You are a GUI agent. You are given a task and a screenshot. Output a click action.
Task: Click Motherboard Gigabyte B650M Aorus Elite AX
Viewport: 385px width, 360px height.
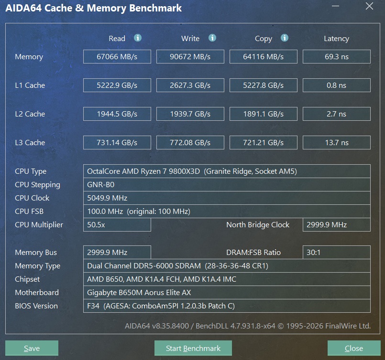click(x=227, y=292)
